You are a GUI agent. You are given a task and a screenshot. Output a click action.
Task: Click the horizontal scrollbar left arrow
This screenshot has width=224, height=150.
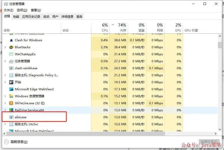[x=4, y=134]
